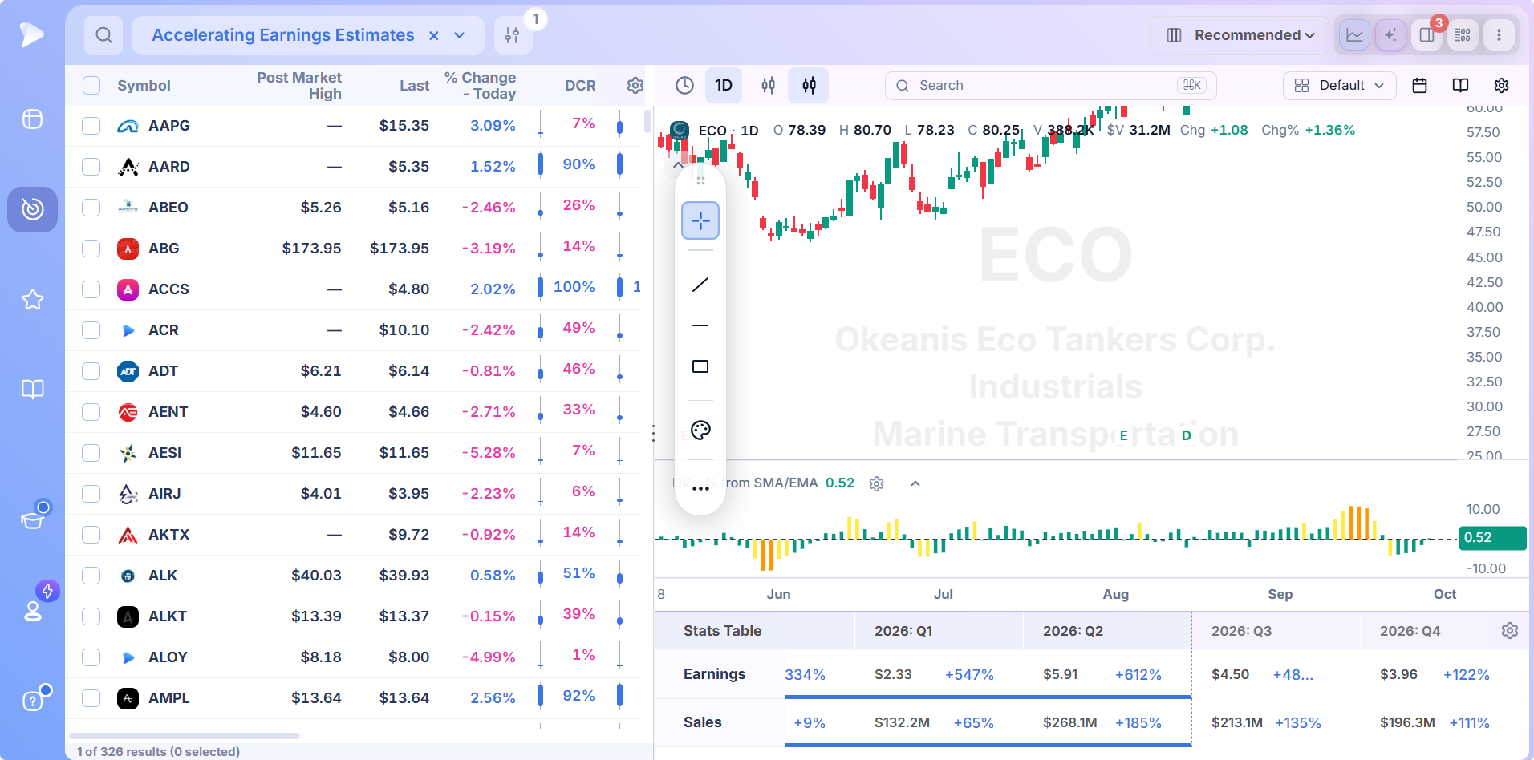The image size is (1534, 760).
Task: Click the clock time interval icon
Action: pyautogui.click(x=684, y=86)
